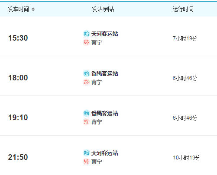Click the 始 icon for the 19:10 departure
The image size is (217, 175).
[86, 113]
